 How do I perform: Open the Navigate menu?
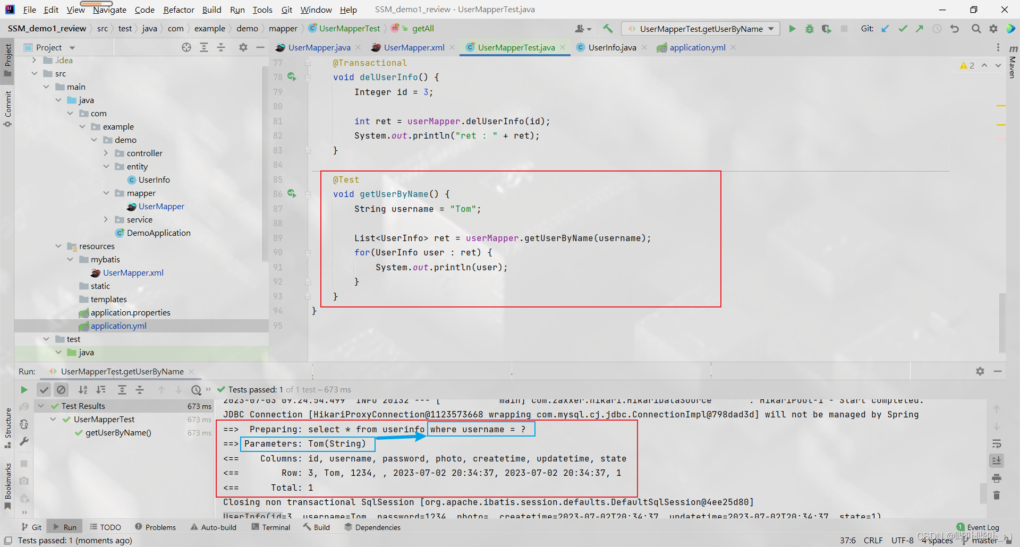109,10
